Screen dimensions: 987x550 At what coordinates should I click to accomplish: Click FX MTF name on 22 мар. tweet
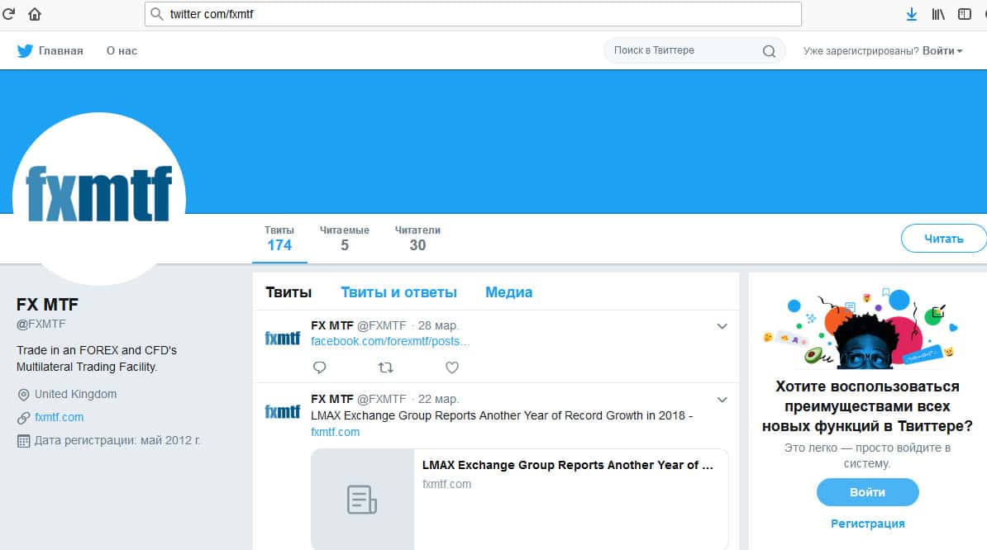pyautogui.click(x=331, y=399)
